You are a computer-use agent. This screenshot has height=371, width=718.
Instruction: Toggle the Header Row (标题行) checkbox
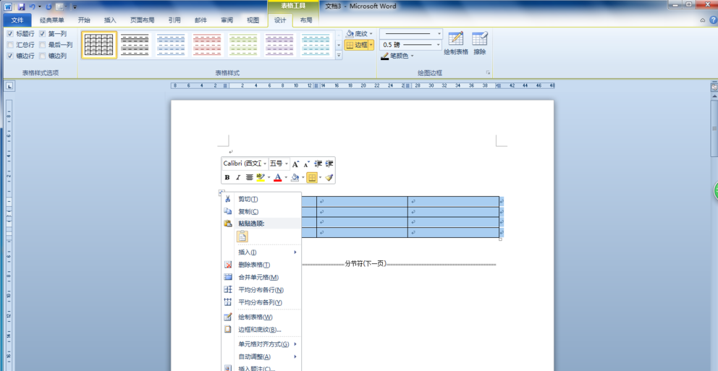coord(10,33)
